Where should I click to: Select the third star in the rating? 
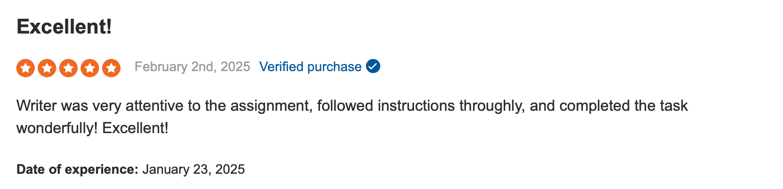pyautogui.click(x=68, y=68)
